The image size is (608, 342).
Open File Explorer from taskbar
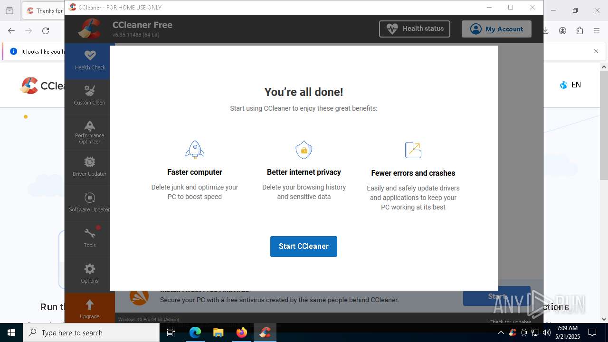[218, 332]
